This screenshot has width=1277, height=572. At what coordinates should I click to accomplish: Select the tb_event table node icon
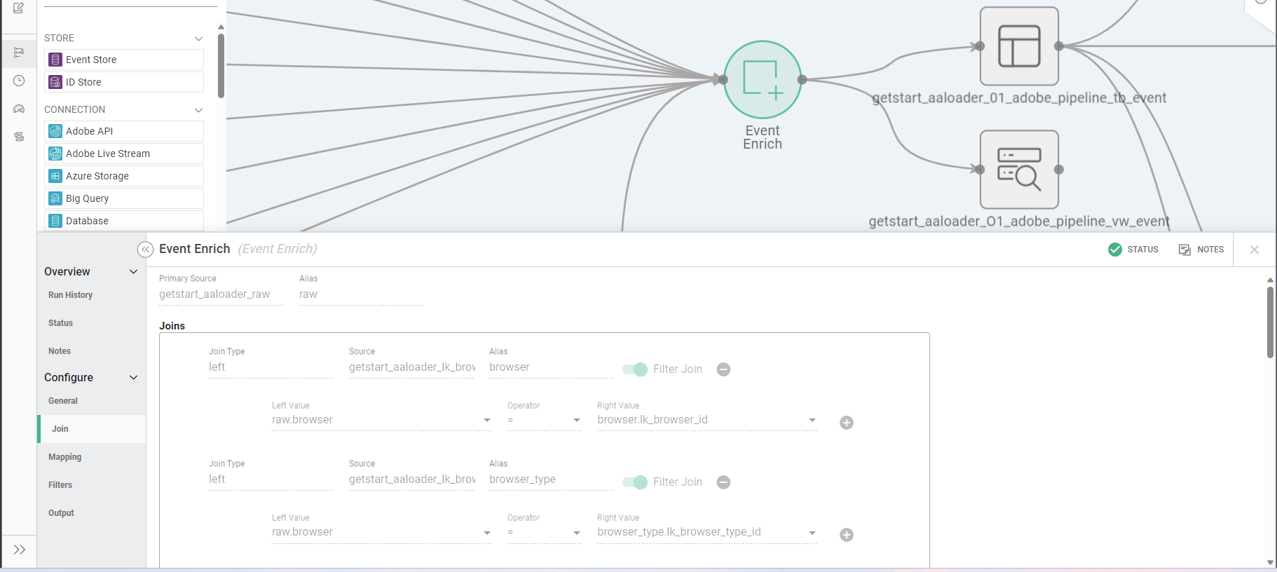[1018, 46]
